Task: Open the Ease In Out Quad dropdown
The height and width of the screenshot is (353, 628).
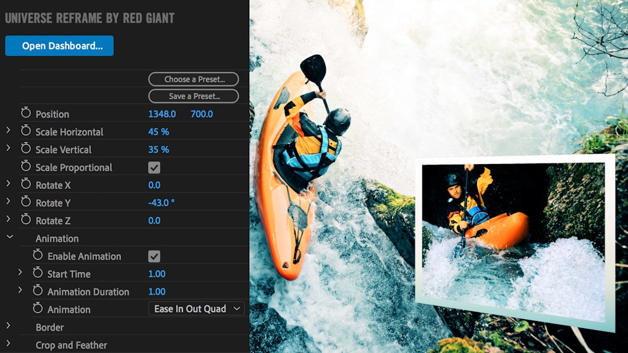Action: click(x=197, y=309)
